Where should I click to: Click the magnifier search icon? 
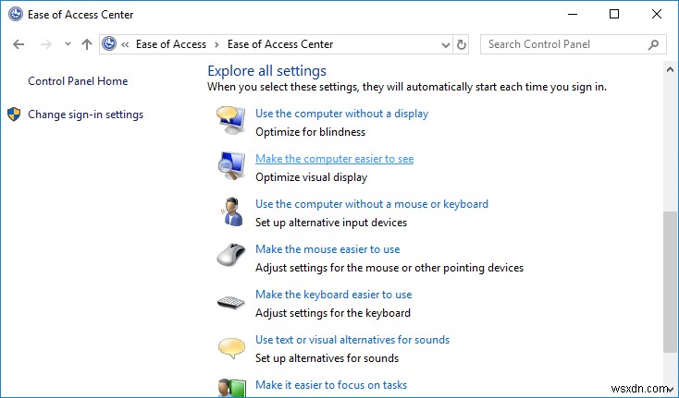pyautogui.click(x=653, y=44)
